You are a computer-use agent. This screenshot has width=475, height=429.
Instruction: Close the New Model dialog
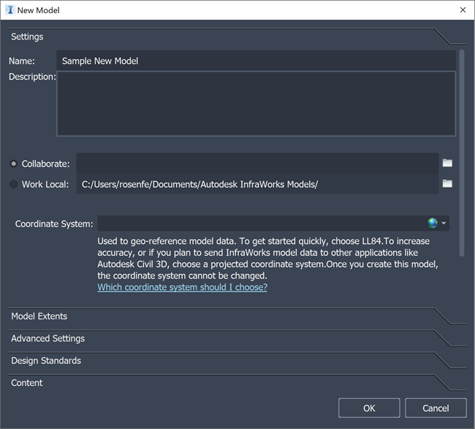click(463, 10)
